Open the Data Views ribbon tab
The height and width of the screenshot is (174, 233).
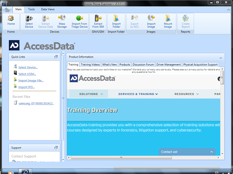pos(48,9)
